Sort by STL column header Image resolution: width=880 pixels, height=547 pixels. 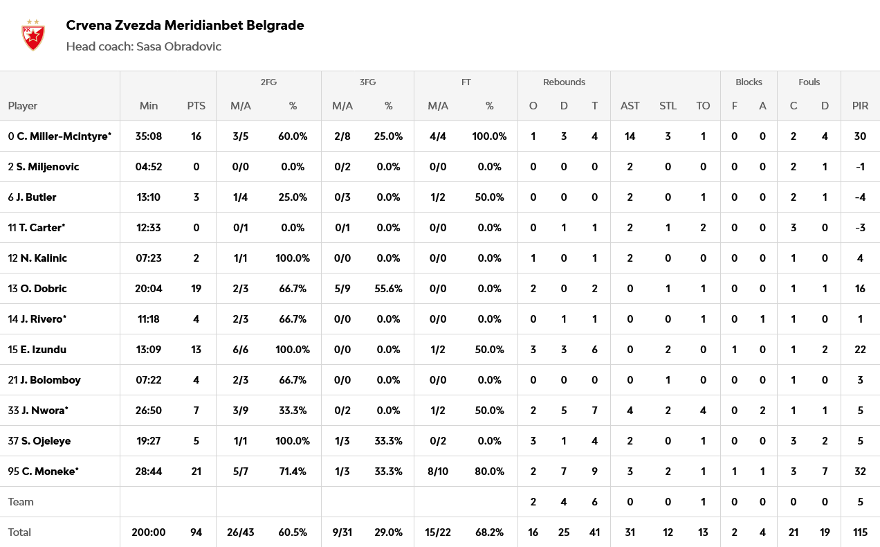(x=668, y=106)
